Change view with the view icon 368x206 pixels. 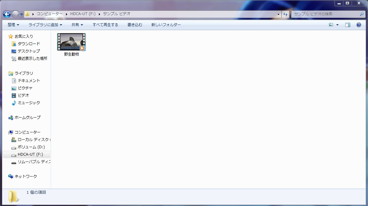tap(331, 25)
